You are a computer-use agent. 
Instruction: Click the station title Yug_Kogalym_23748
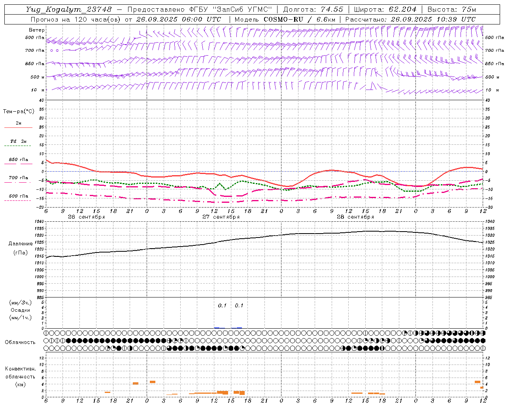(69, 9)
